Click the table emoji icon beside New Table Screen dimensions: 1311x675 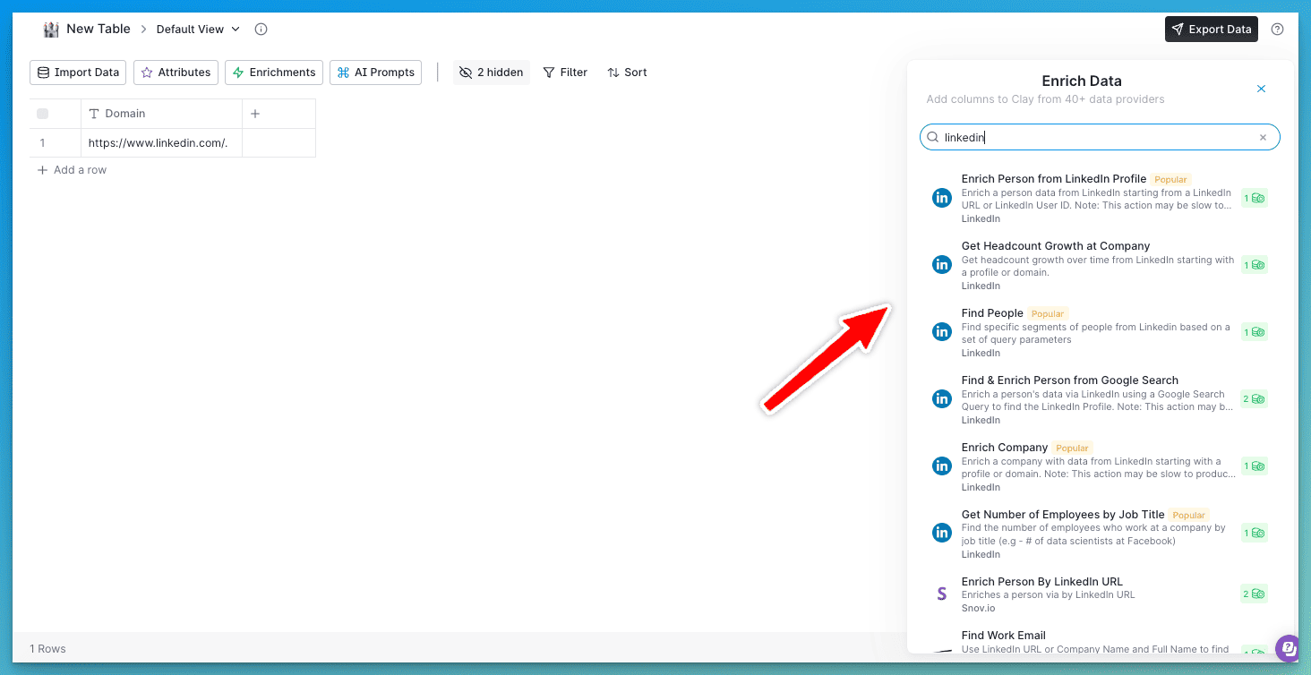(x=51, y=29)
